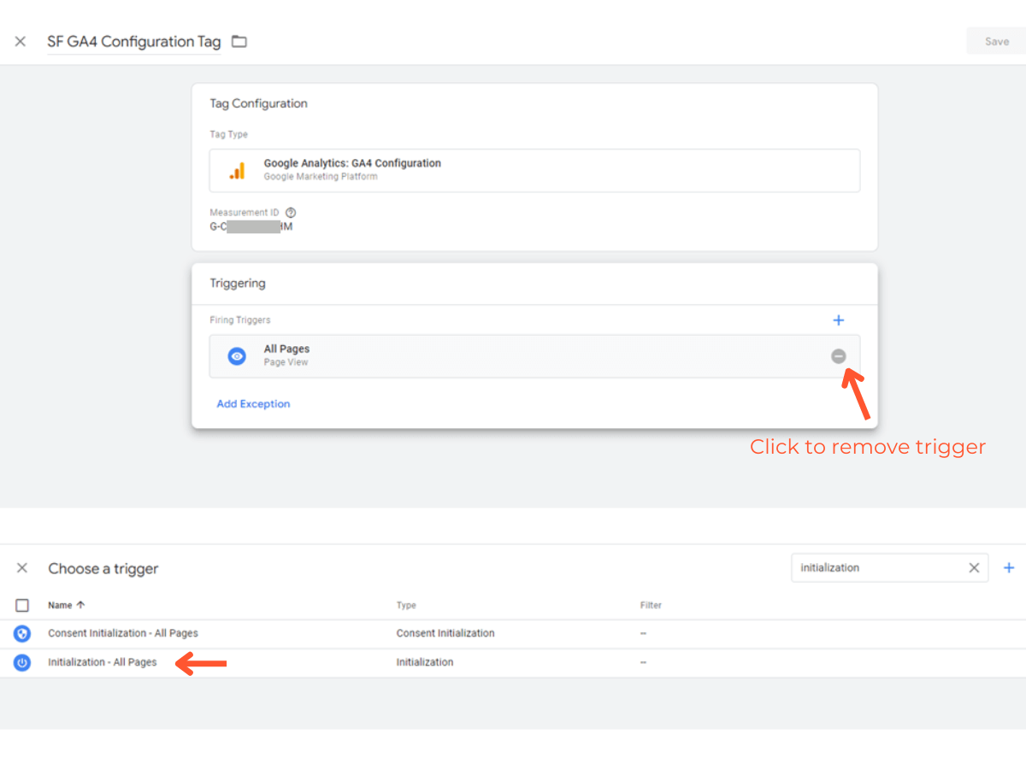1026x769 pixels.
Task: Click the Initialization power icon
Action: 22,662
